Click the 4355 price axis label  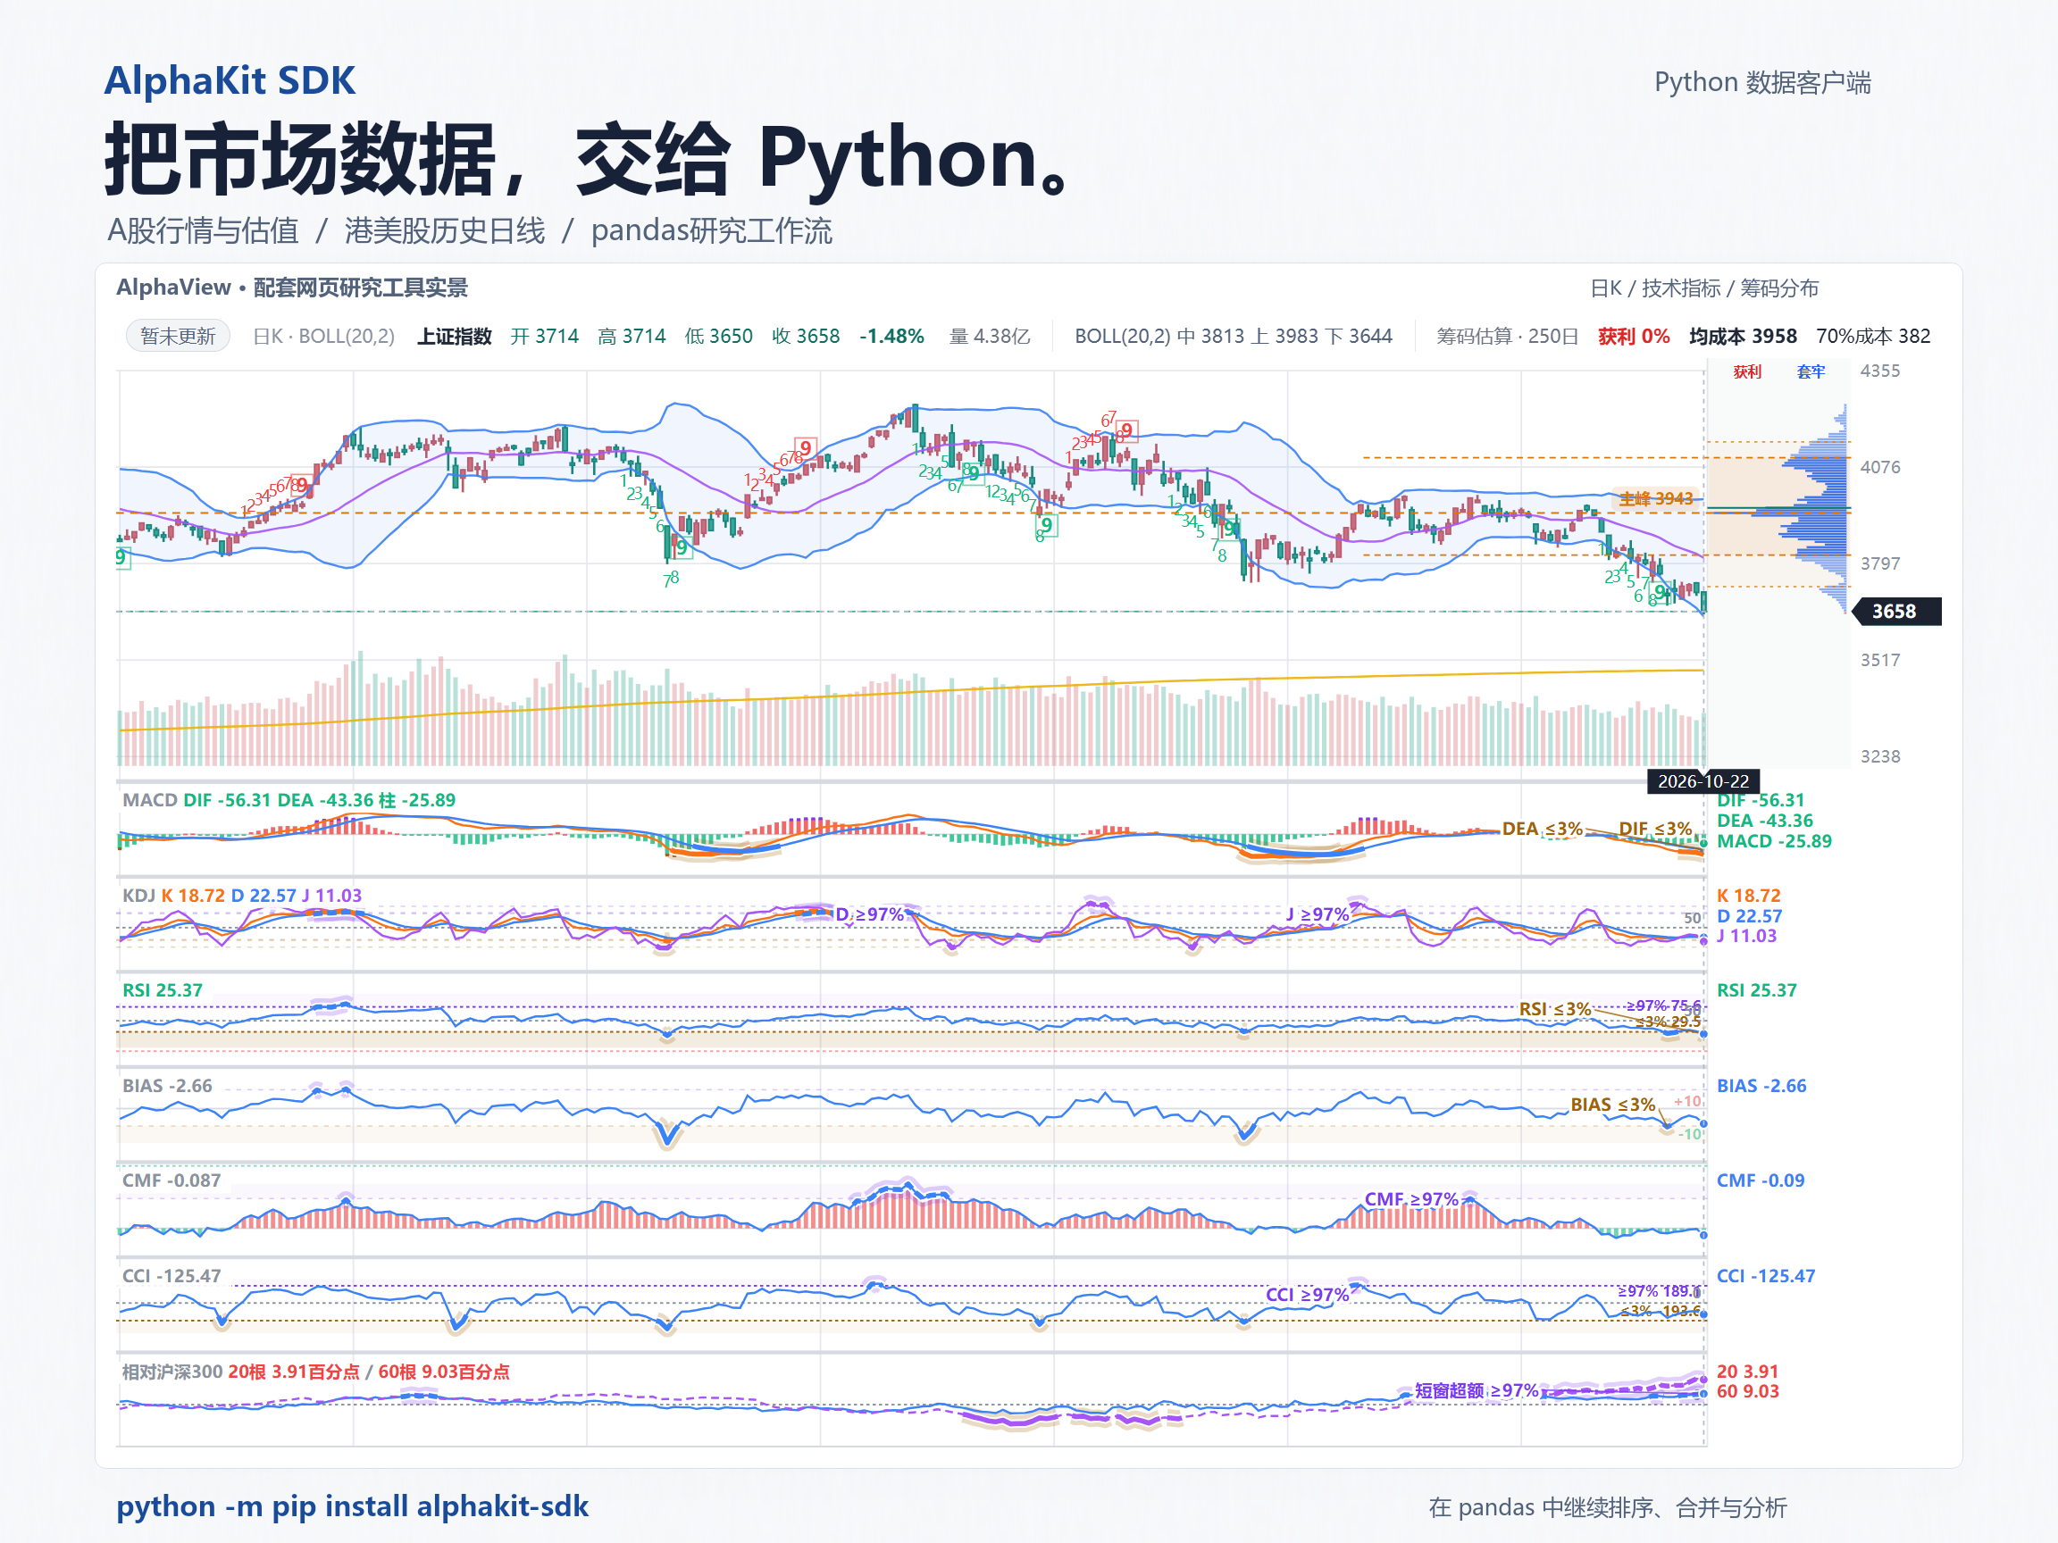click(1879, 371)
